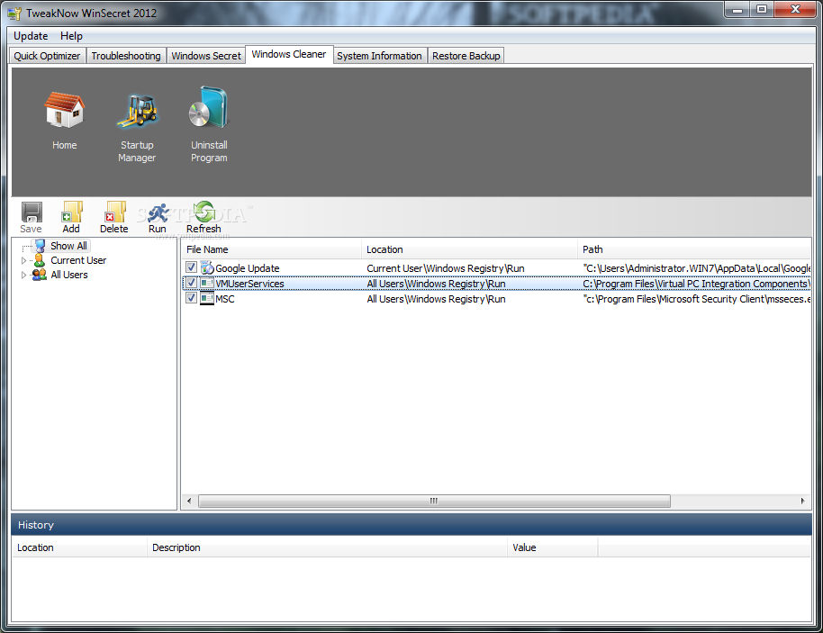The width and height of the screenshot is (823, 633).
Task: Click the TweakNow title bar app icon
Action: pyautogui.click(x=14, y=14)
